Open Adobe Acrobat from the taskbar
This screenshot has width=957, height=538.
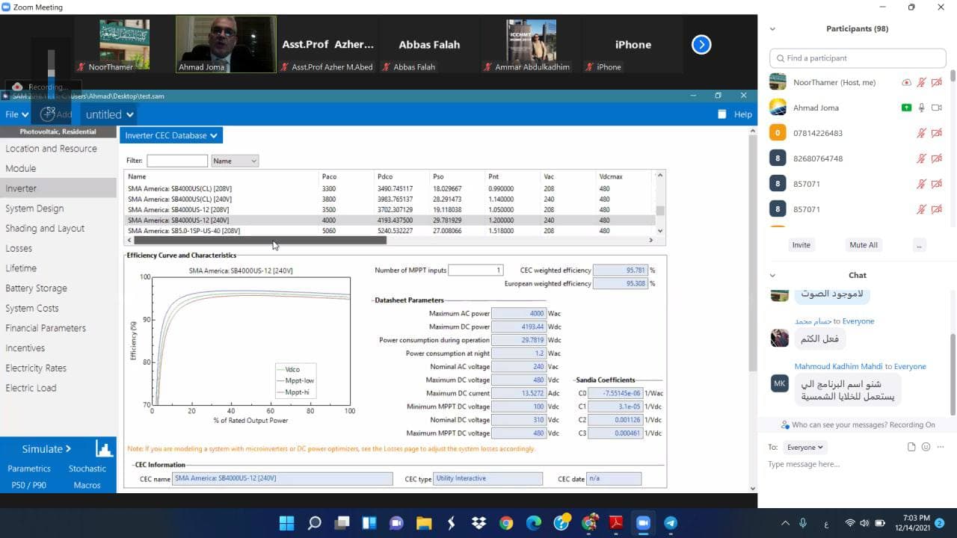point(615,523)
